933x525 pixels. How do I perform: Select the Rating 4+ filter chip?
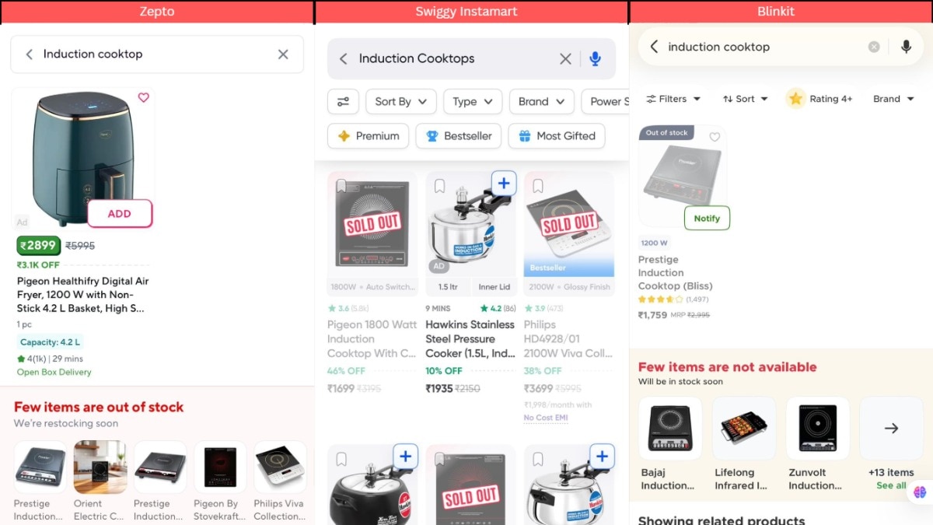(819, 99)
